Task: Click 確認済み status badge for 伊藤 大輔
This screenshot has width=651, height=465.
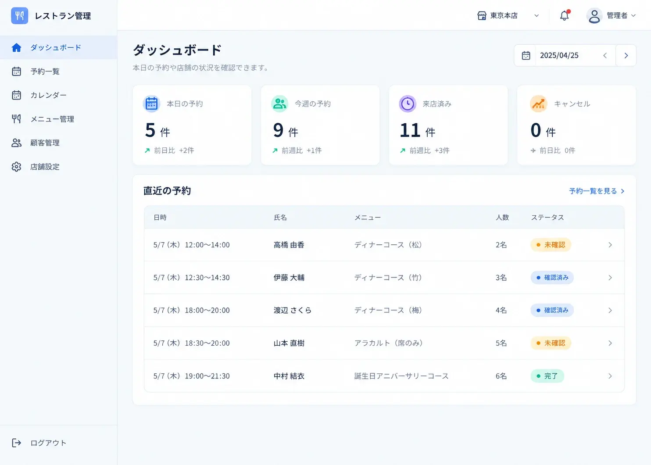Action: (552, 278)
